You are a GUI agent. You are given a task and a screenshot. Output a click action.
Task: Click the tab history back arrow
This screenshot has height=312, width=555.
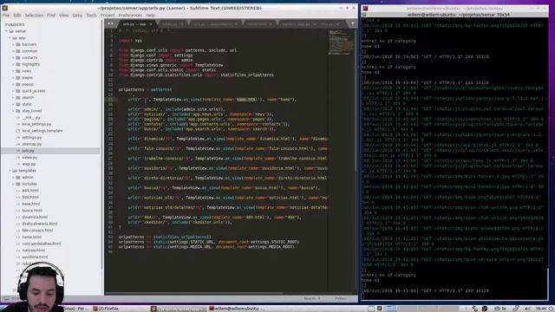pos(108,23)
